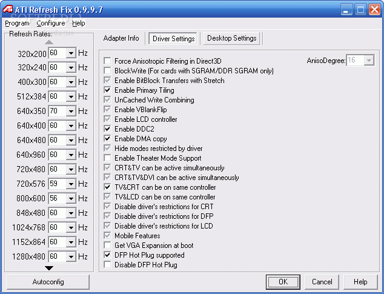
Task: Toggle UnCached Write Combining checkbox
Action: tap(107, 100)
